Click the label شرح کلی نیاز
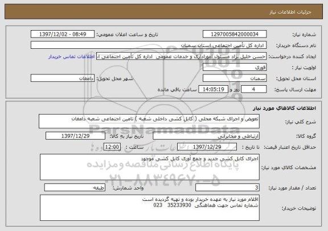The image size is (328, 231). (x=301, y=122)
